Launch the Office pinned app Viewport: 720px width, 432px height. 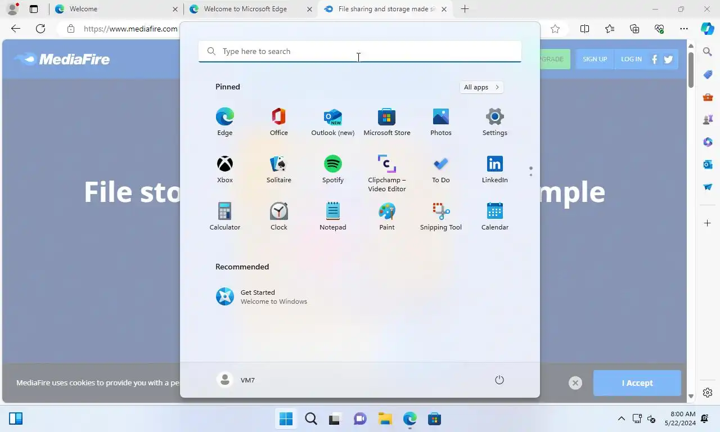(x=279, y=121)
